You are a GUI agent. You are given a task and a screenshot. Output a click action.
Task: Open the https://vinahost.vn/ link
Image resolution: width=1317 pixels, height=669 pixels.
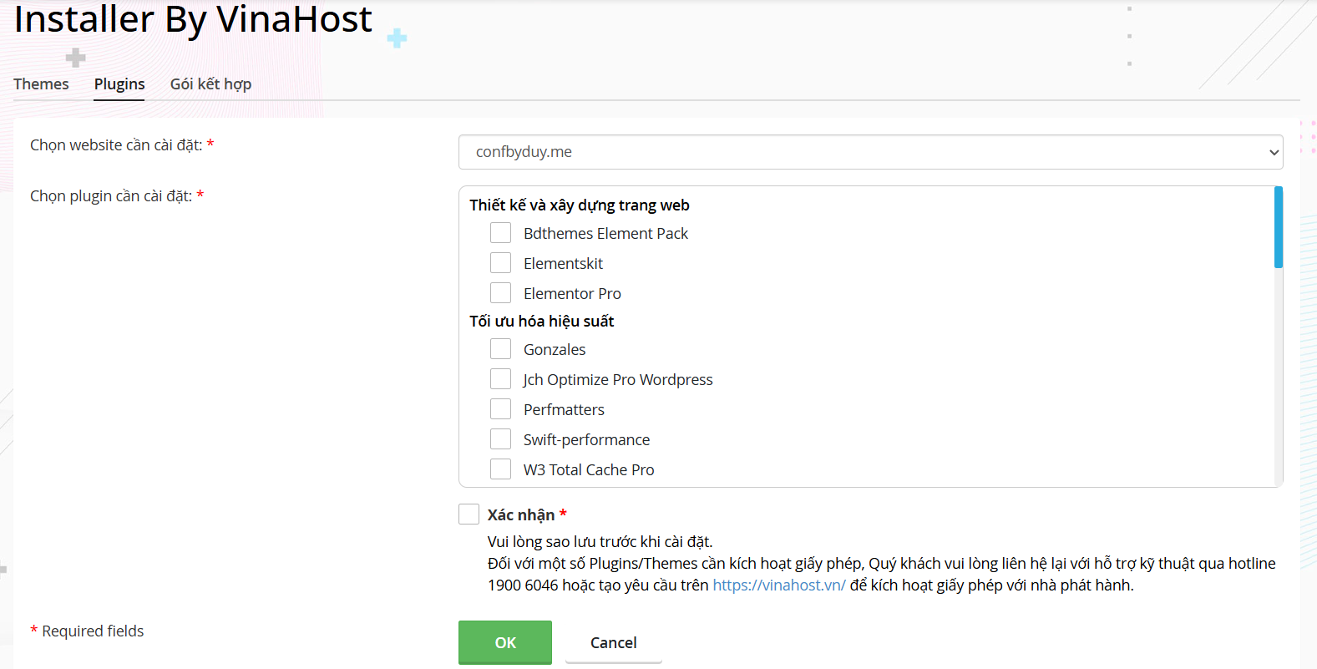click(x=779, y=585)
